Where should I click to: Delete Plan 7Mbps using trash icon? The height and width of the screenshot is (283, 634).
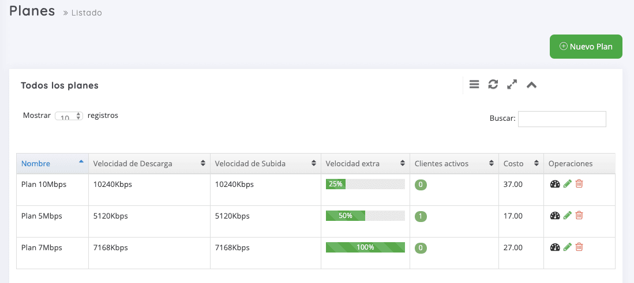pos(579,247)
